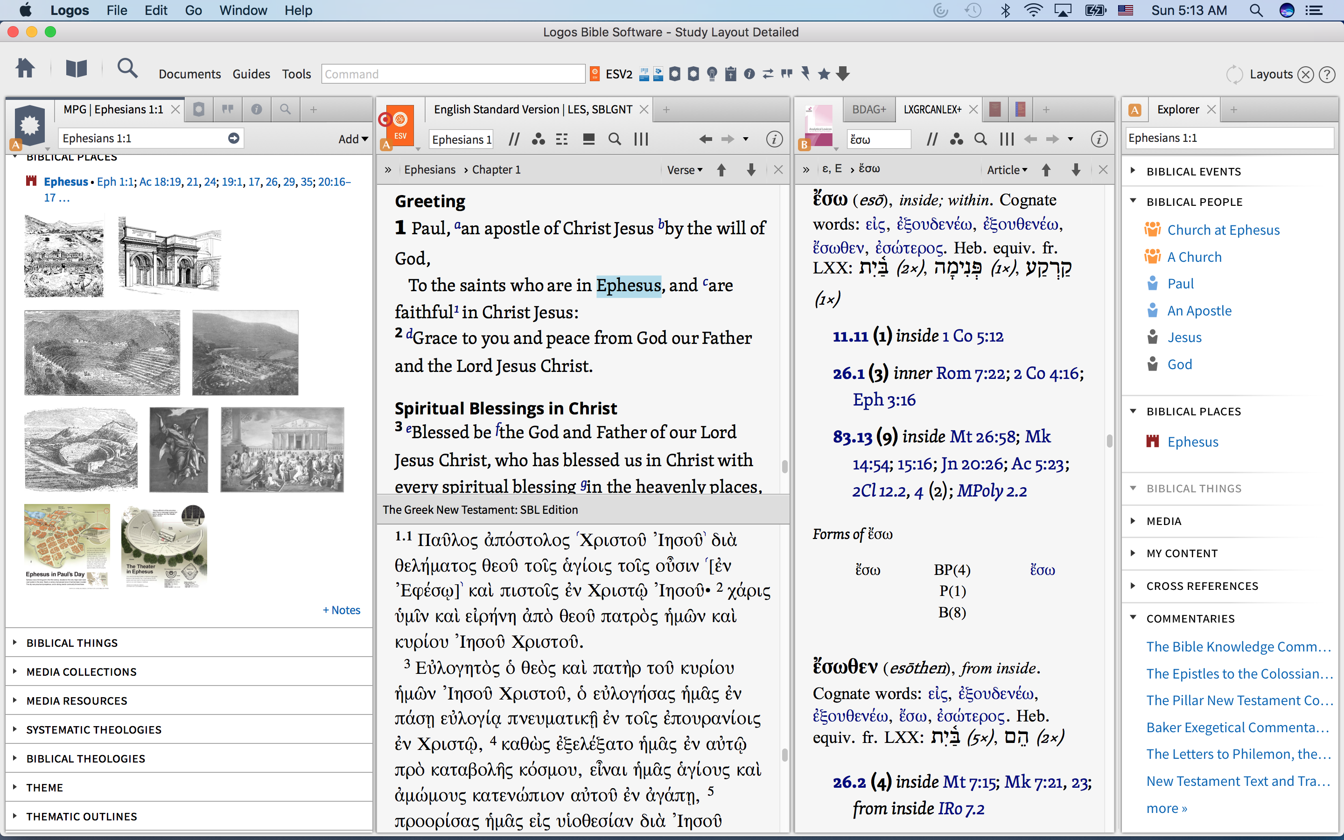Go to previous verse up arrow
The width and height of the screenshot is (1344, 840).
click(x=721, y=170)
